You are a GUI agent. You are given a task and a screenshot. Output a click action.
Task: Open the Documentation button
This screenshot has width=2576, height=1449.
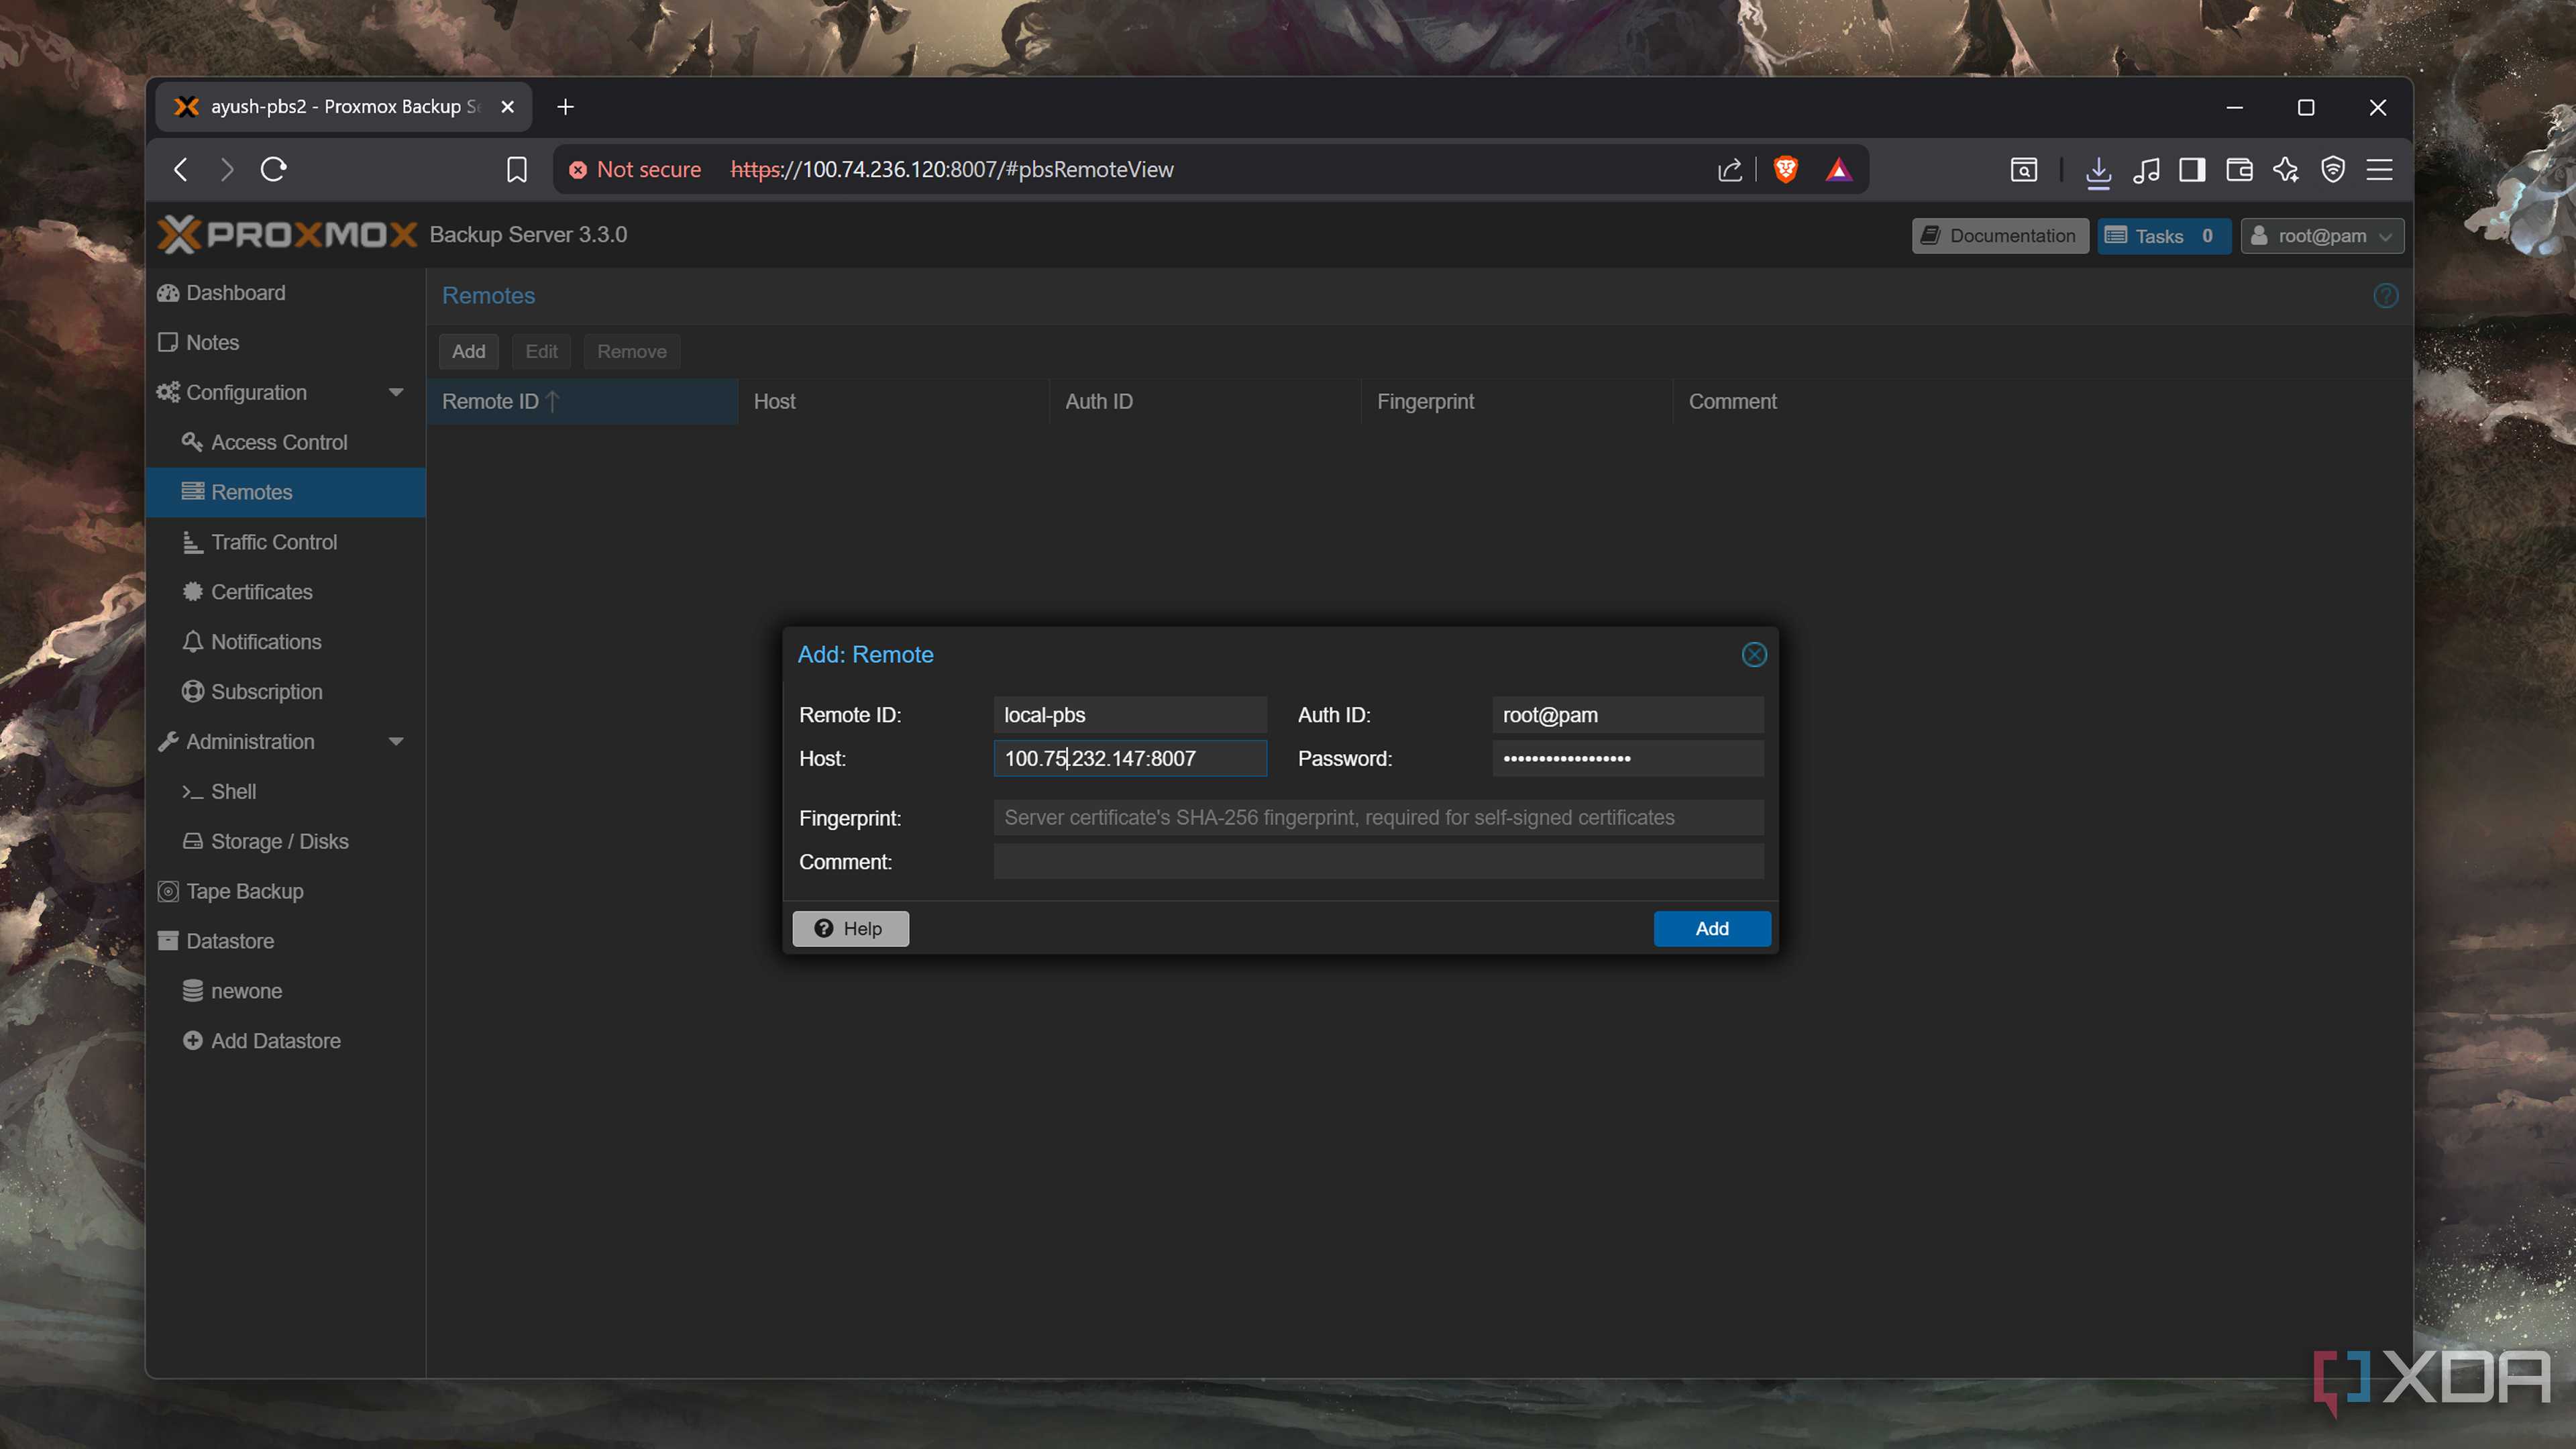click(1999, 235)
